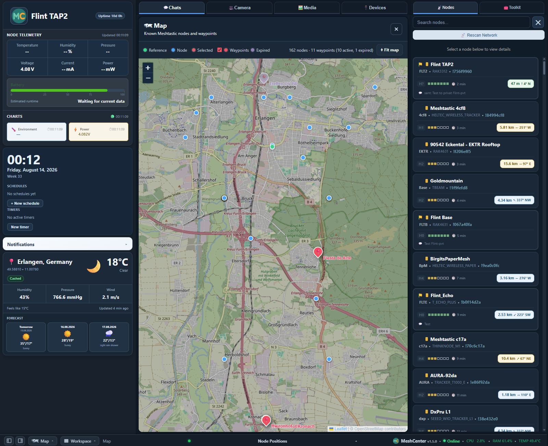Expand the Node Positions caret

point(356,441)
